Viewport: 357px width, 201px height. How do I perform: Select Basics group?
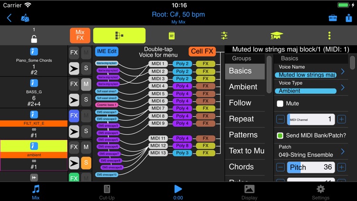pyautogui.click(x=245, y=71)
